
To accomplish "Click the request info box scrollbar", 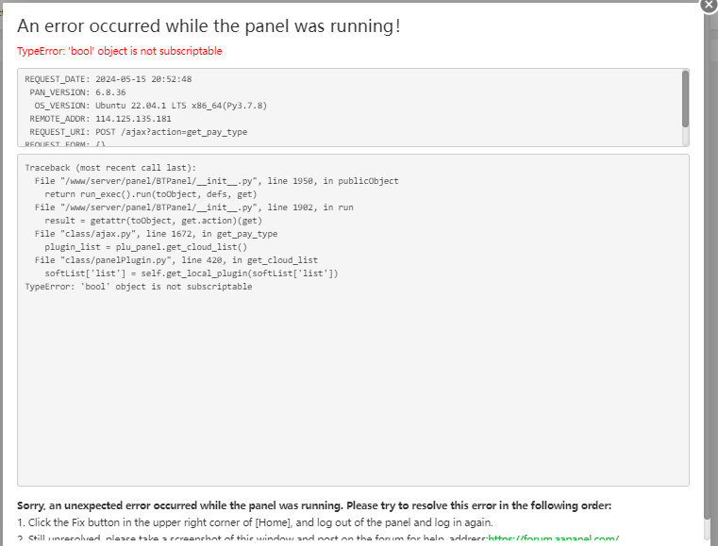I will coord(685,98).
